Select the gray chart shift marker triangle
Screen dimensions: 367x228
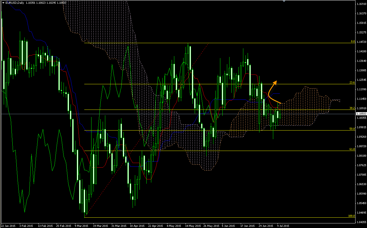[x=284, y=1]
